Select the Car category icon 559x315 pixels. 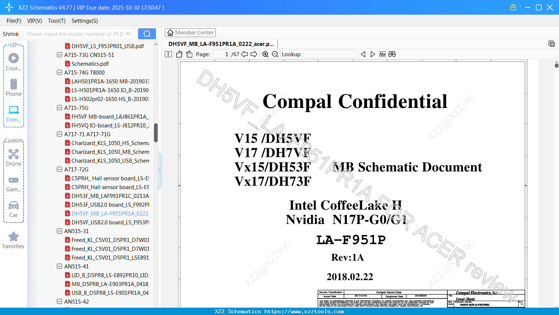(x=14, y=209)
